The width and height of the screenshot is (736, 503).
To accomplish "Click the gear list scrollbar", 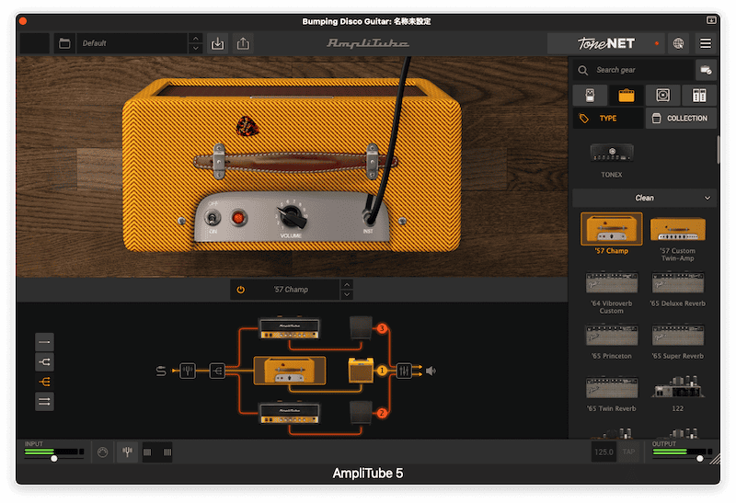I will (x=718, y=150).
